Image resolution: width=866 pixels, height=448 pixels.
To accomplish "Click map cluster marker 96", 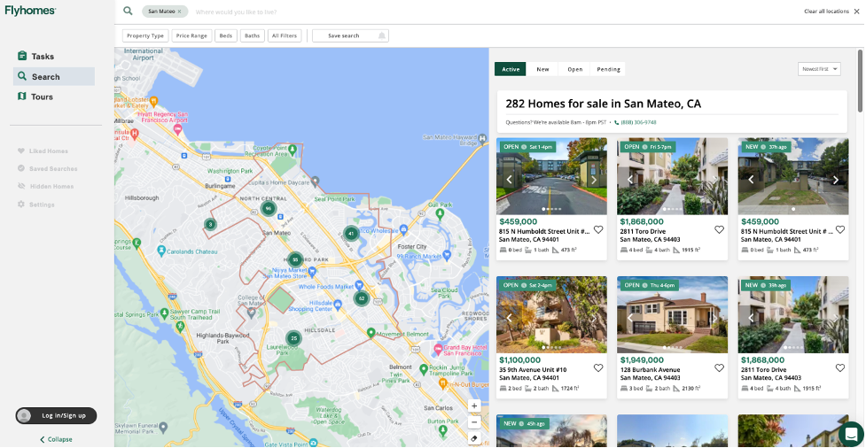I will (269, 208).
